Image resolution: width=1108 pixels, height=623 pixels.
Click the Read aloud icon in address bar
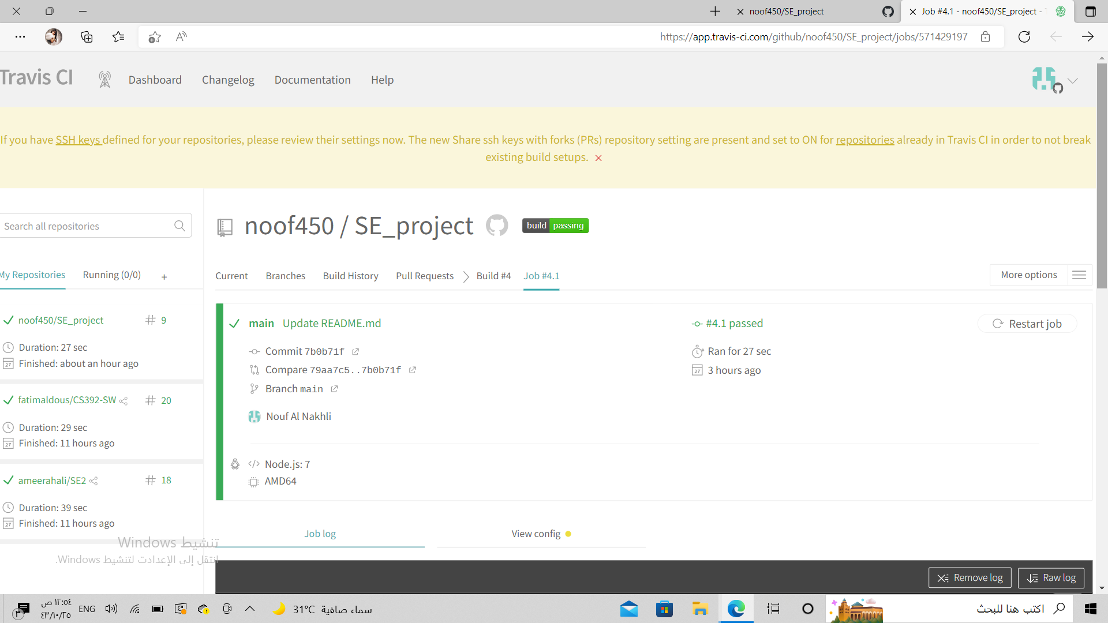tap(181, 37)
